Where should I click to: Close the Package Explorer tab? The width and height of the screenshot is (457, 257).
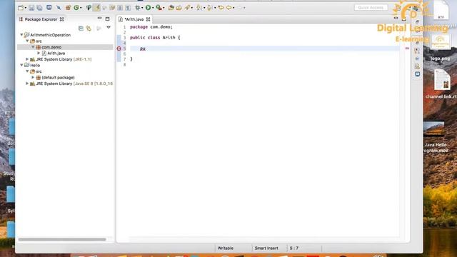62,19
